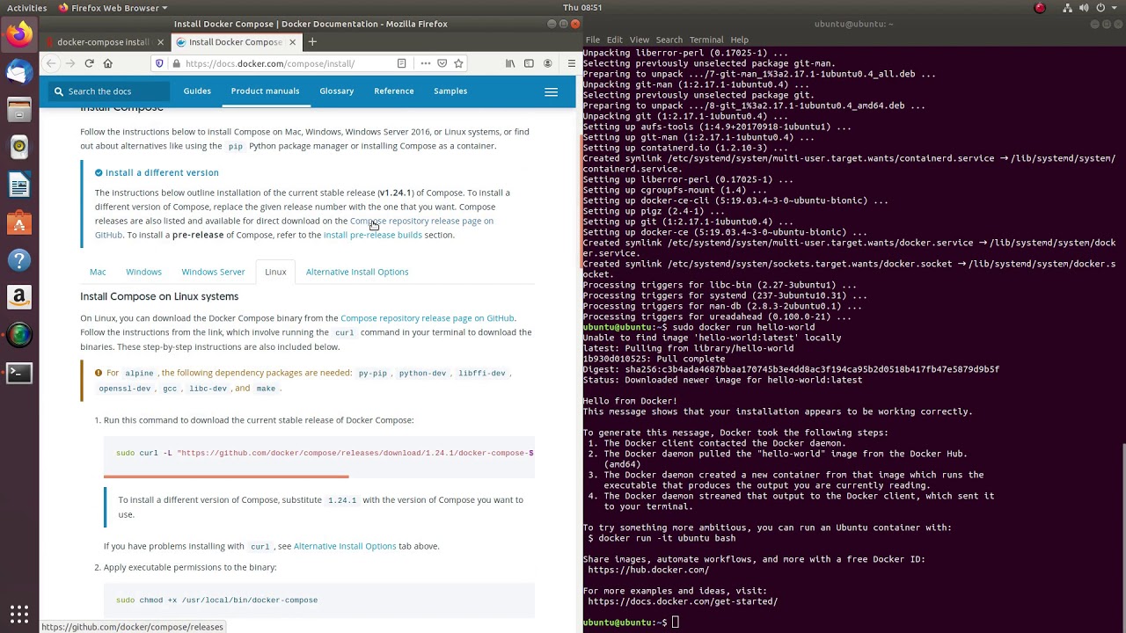
Task: Close the docker-compose install tab
Action: [160, 42]
